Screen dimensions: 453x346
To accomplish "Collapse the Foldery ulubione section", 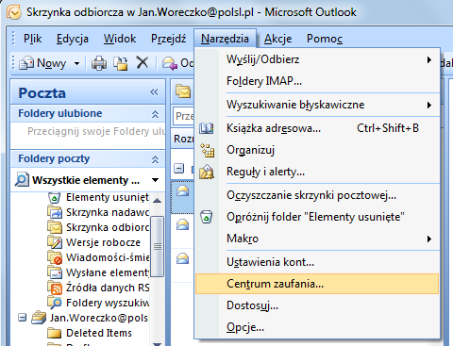I will pyautogui.click(x=155, y=114).
